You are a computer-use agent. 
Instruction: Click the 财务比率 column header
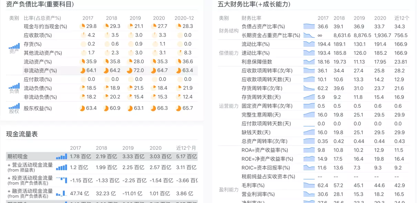[252, 18]
